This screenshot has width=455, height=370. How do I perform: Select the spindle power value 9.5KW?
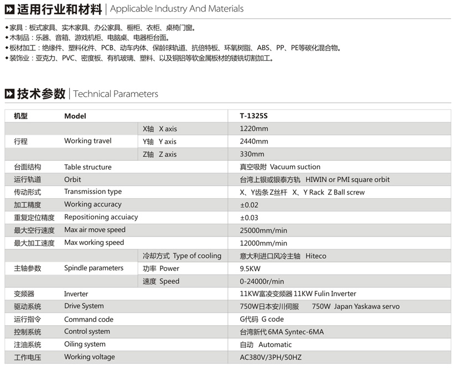pyautogui.click(x=250, y=269)
